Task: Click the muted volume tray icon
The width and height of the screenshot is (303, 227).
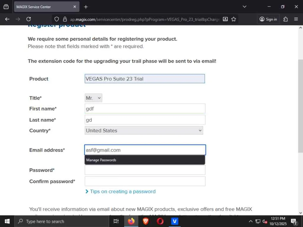Action: coord(265,221)
